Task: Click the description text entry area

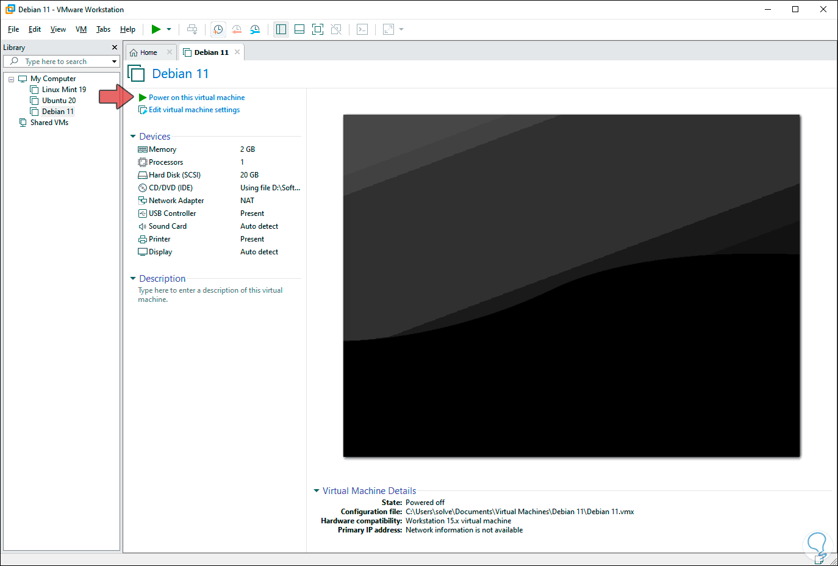Action: point(210,295)
